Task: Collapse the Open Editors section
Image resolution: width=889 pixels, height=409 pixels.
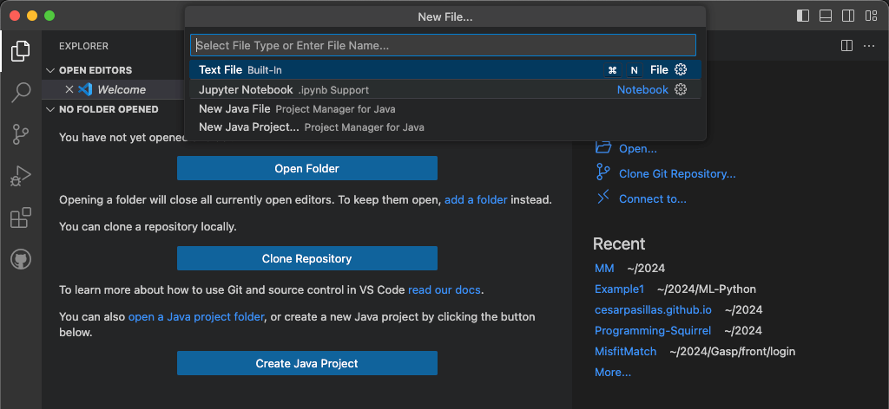Action: pos(50,70)
